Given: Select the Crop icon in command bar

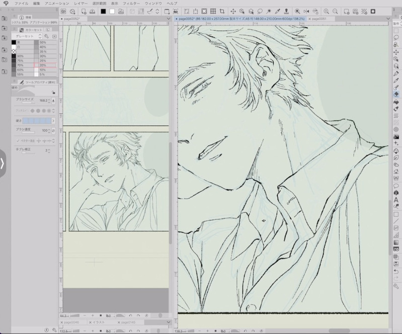Looking at the screenshot, I should tap(222, 11).
